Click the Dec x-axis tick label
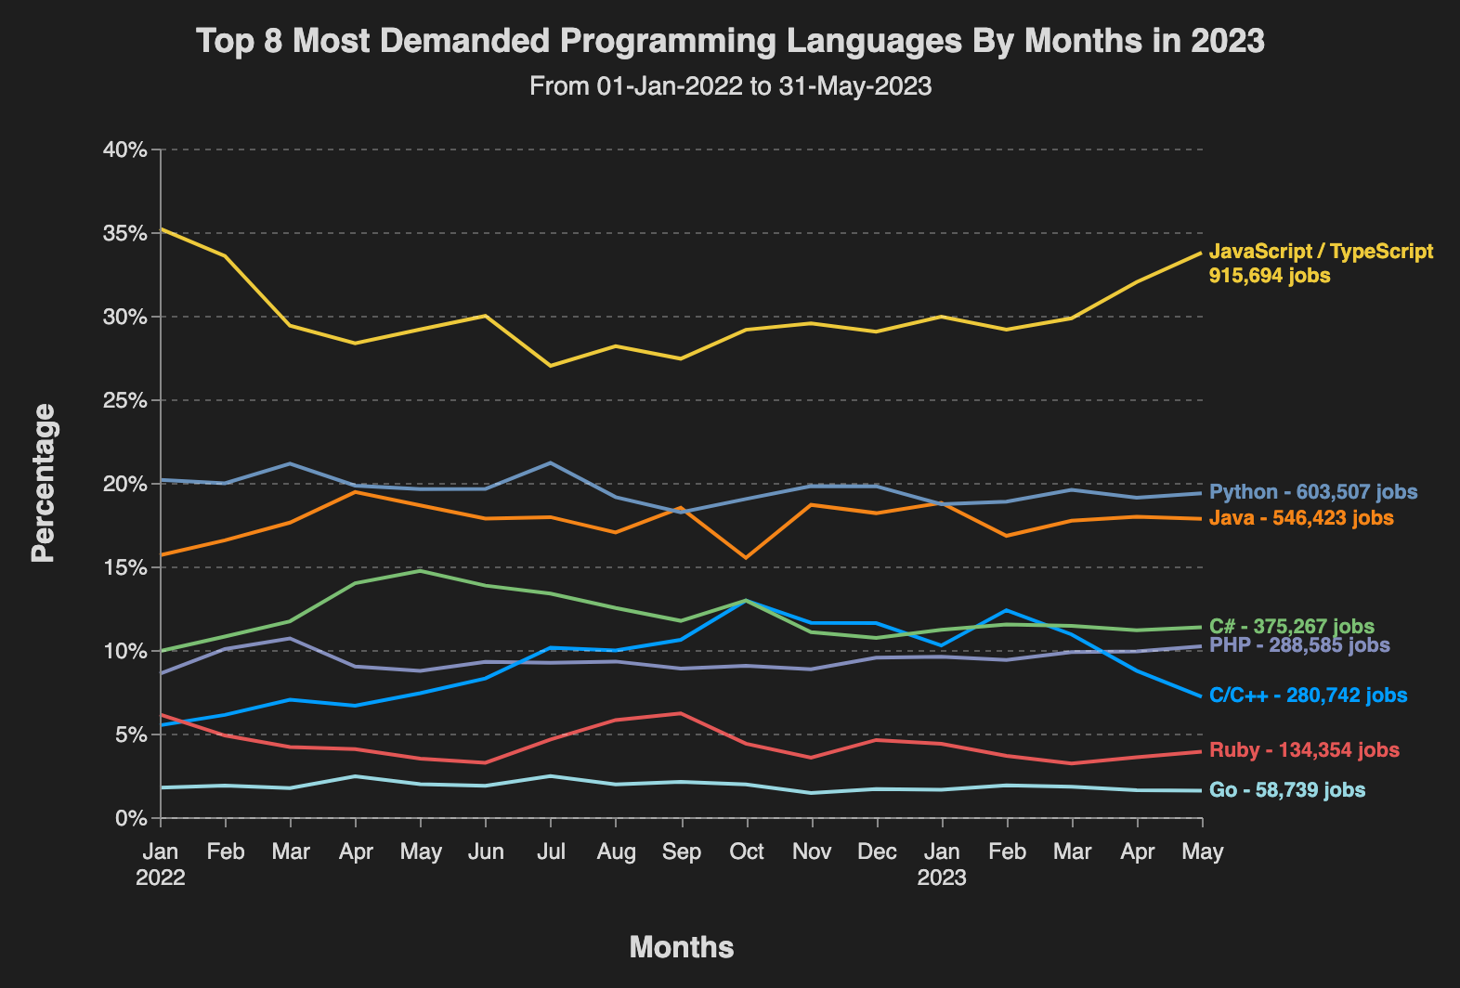 pos(877,851)
